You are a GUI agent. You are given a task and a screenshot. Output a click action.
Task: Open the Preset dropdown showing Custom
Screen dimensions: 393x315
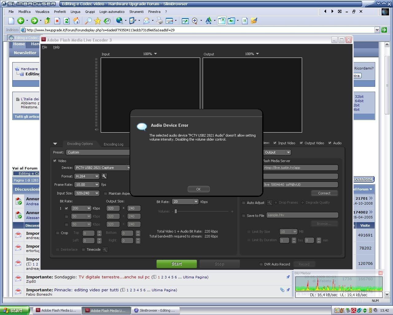[x=98, y=152]
